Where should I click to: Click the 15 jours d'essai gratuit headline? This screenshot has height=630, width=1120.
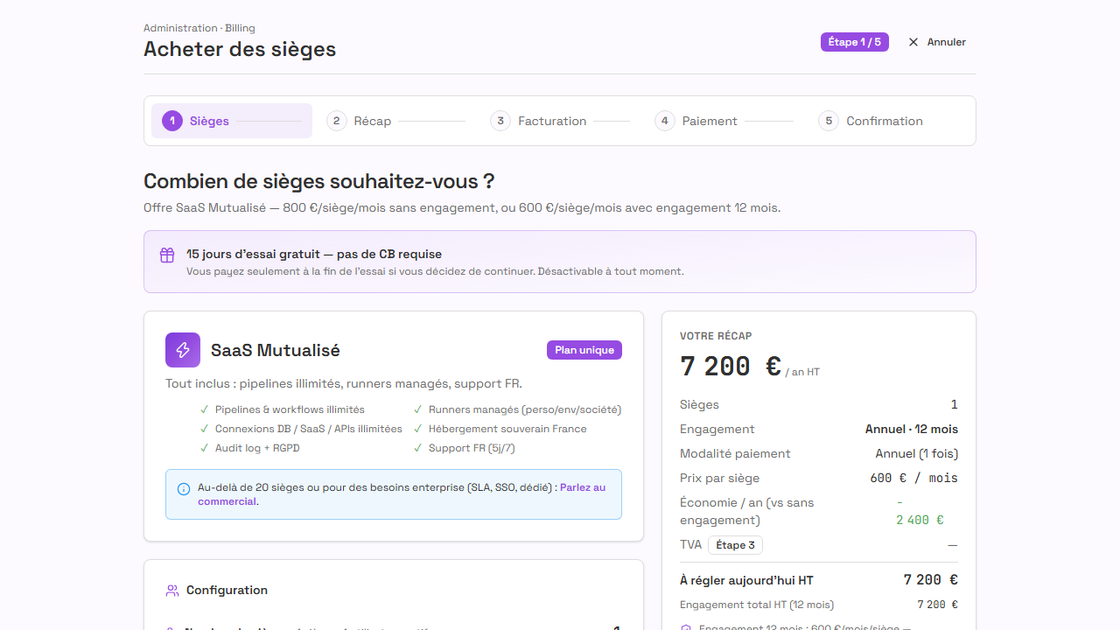coord(314,255)
